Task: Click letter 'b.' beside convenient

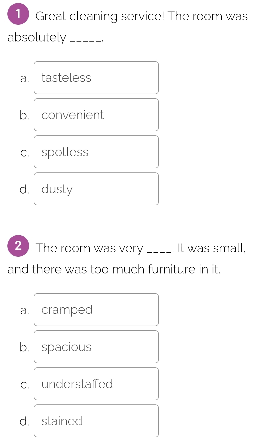Action: click(24, 115)
